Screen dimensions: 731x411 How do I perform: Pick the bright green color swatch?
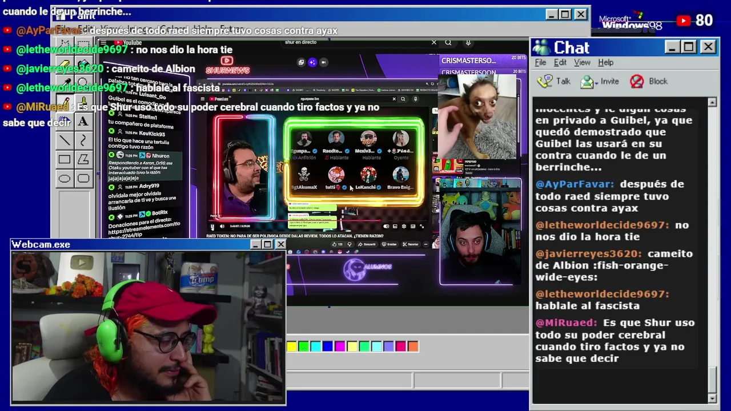tap(304, 346)
